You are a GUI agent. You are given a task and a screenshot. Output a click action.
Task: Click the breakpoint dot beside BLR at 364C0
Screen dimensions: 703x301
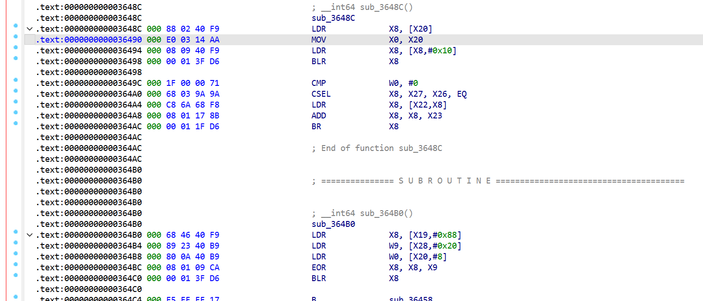[x=16, y=275]
